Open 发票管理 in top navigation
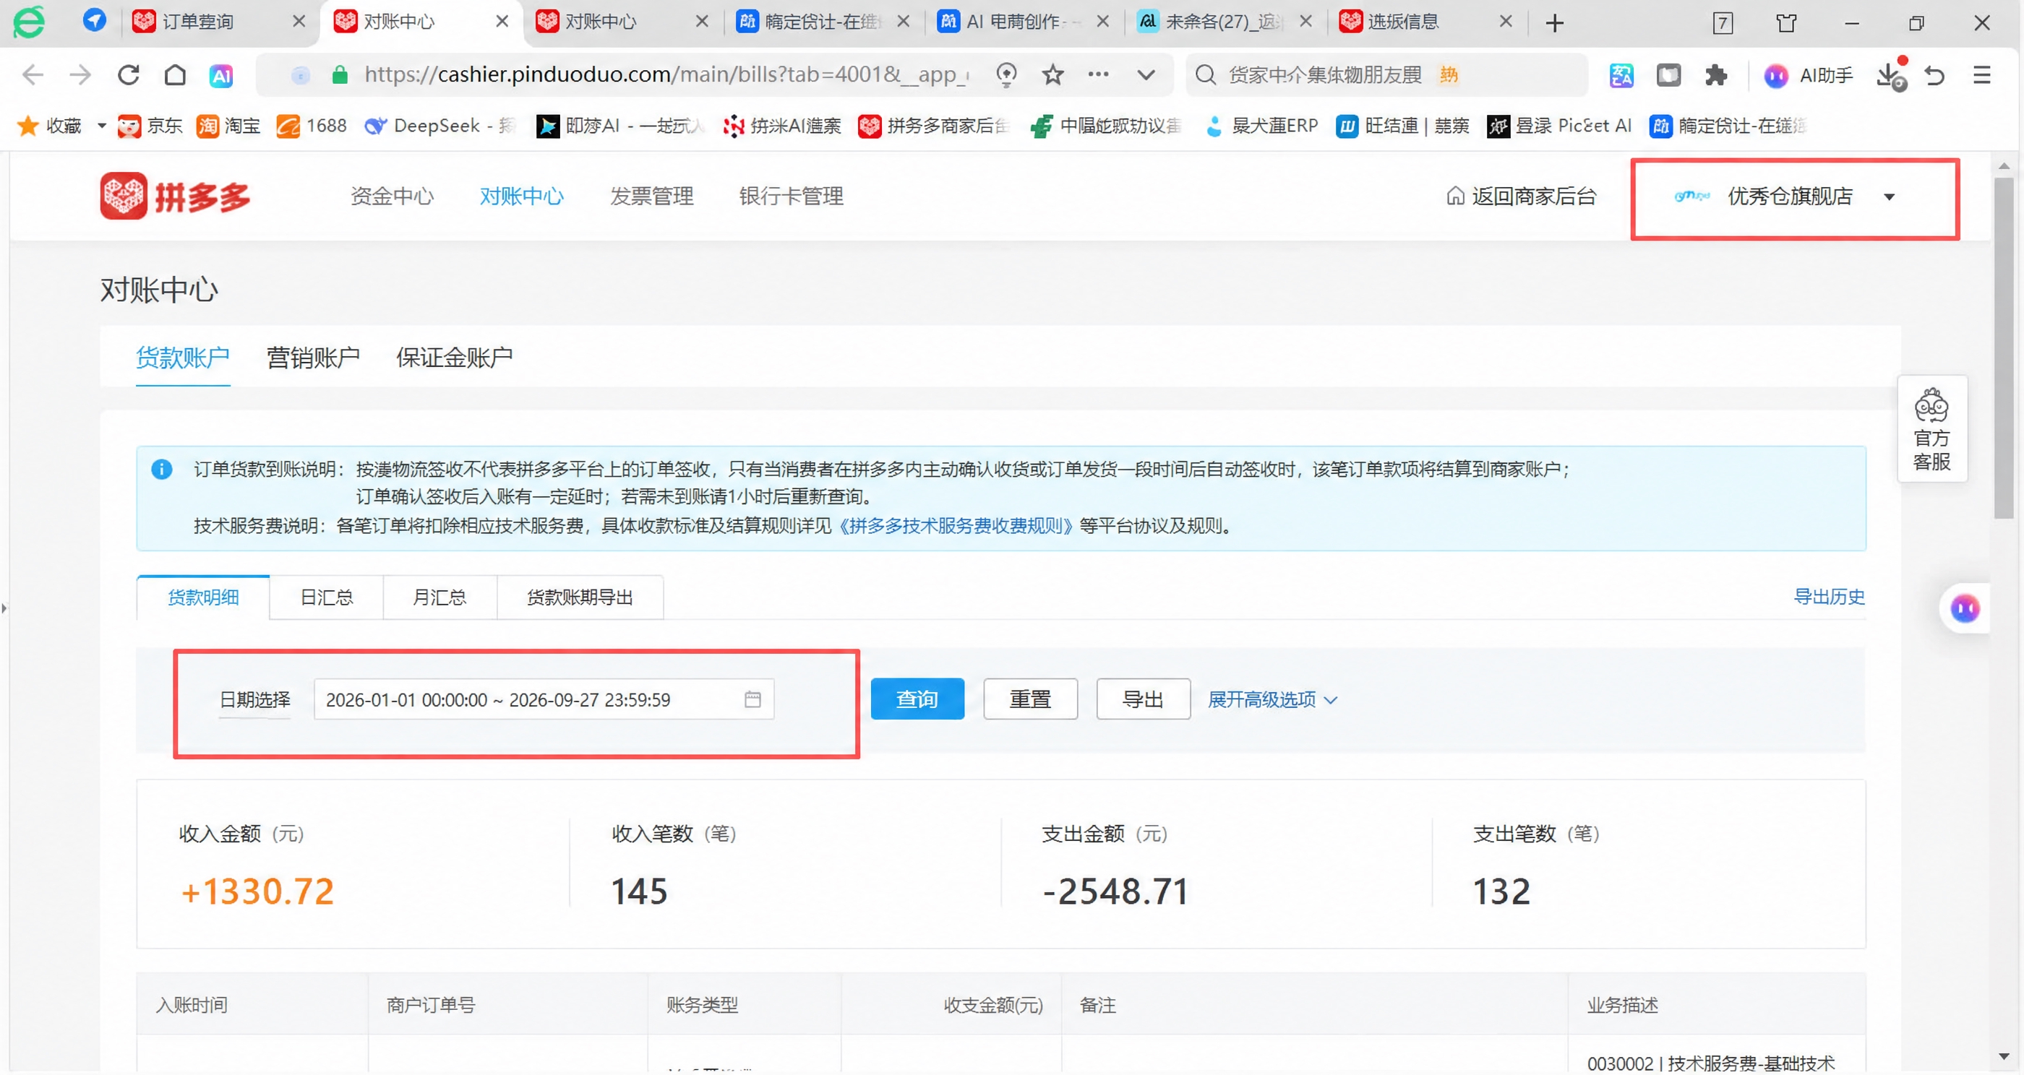This screenshot has width=2024, height=1075. pos(651,197)
